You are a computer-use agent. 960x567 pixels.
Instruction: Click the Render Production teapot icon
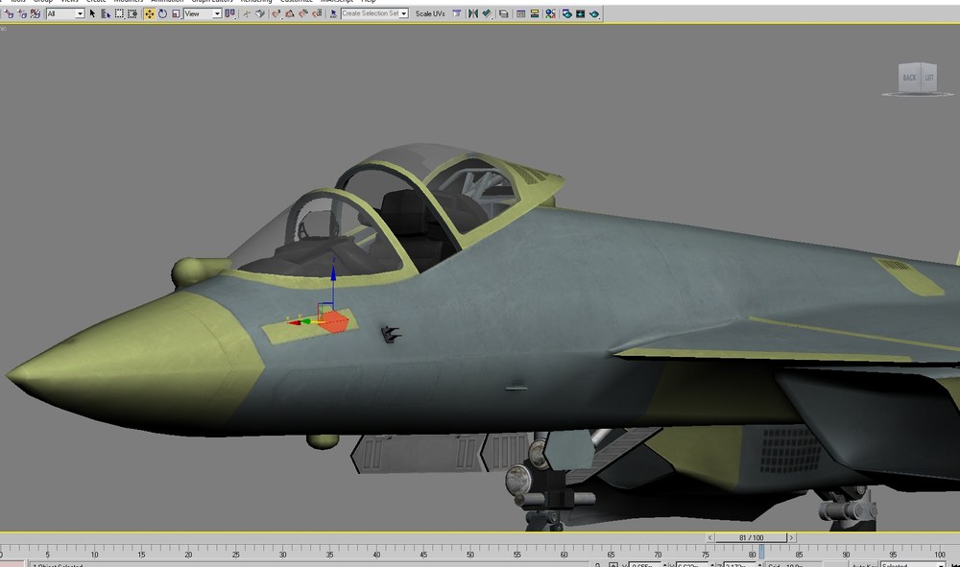[594, 13]
